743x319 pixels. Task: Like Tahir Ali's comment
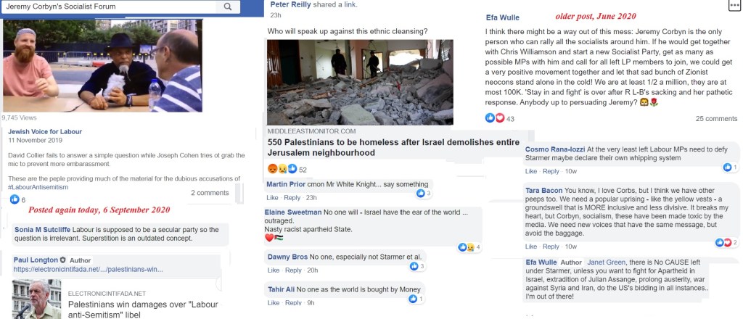pyautogui.click(x=273, y=303)
